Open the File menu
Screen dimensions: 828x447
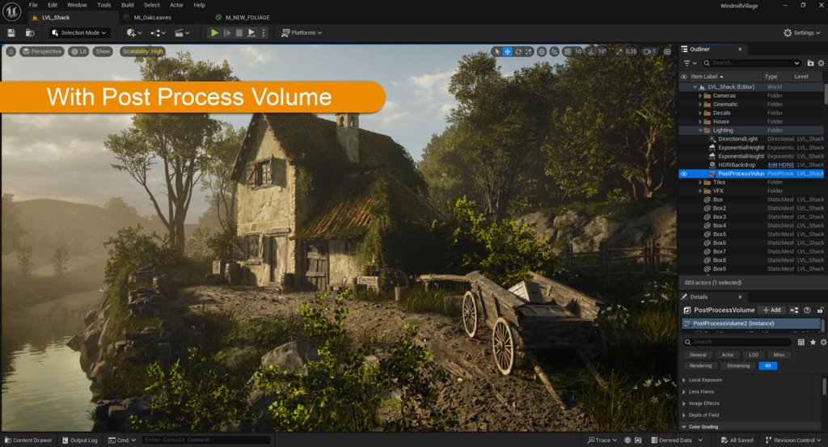(x=33, y=5)
